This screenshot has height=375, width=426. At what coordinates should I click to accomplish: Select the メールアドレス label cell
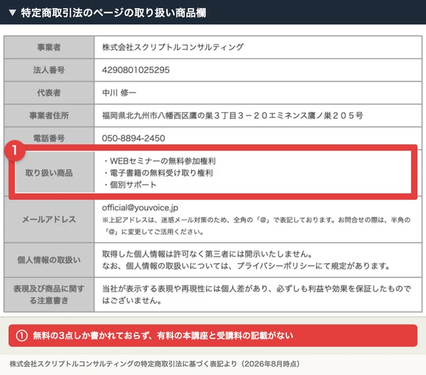(x=49, y=219)
